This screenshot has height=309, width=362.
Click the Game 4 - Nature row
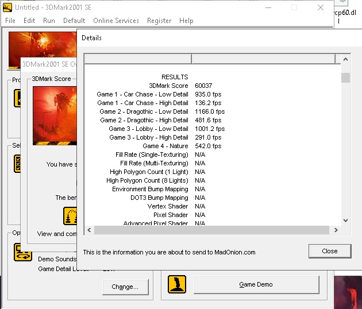point(182,146)
